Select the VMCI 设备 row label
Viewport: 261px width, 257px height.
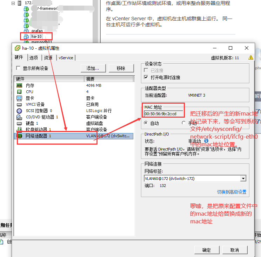tap(35, 104)
